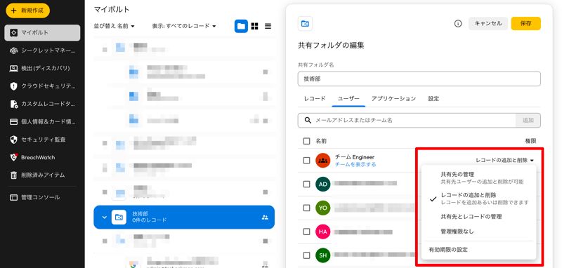Click the shared users icon on 技術部 row
The height and width of the screenshot is (268, 562).
[266, 217]
